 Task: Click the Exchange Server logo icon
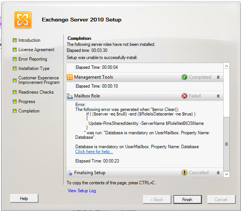point(23,20)
